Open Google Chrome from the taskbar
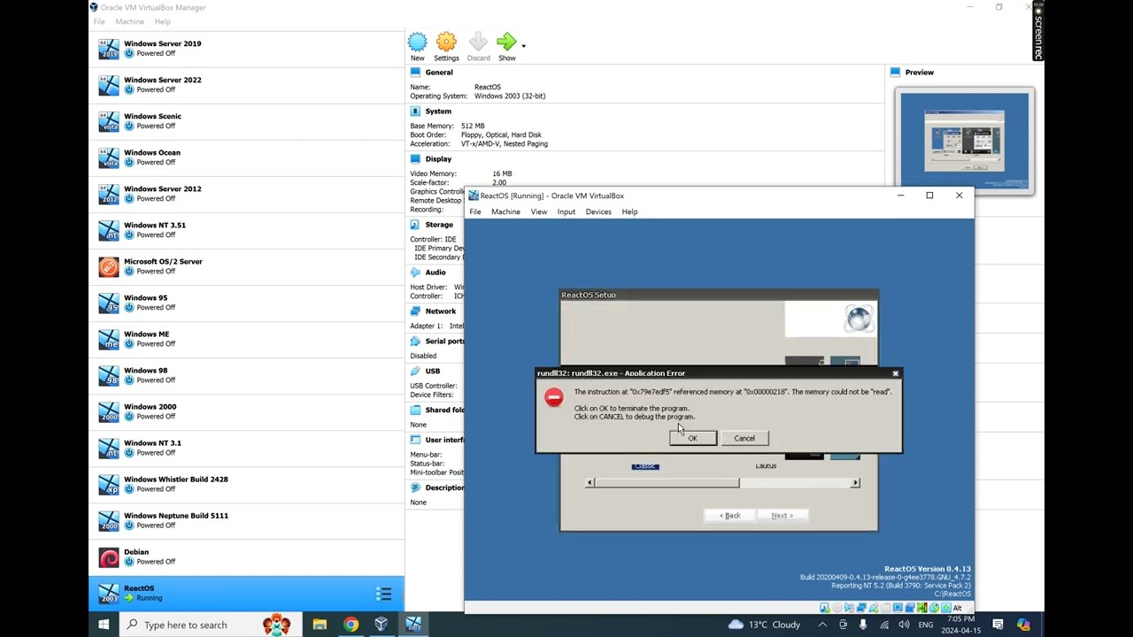This screenshot has width=1133, height=637. [x=351, y=625]
